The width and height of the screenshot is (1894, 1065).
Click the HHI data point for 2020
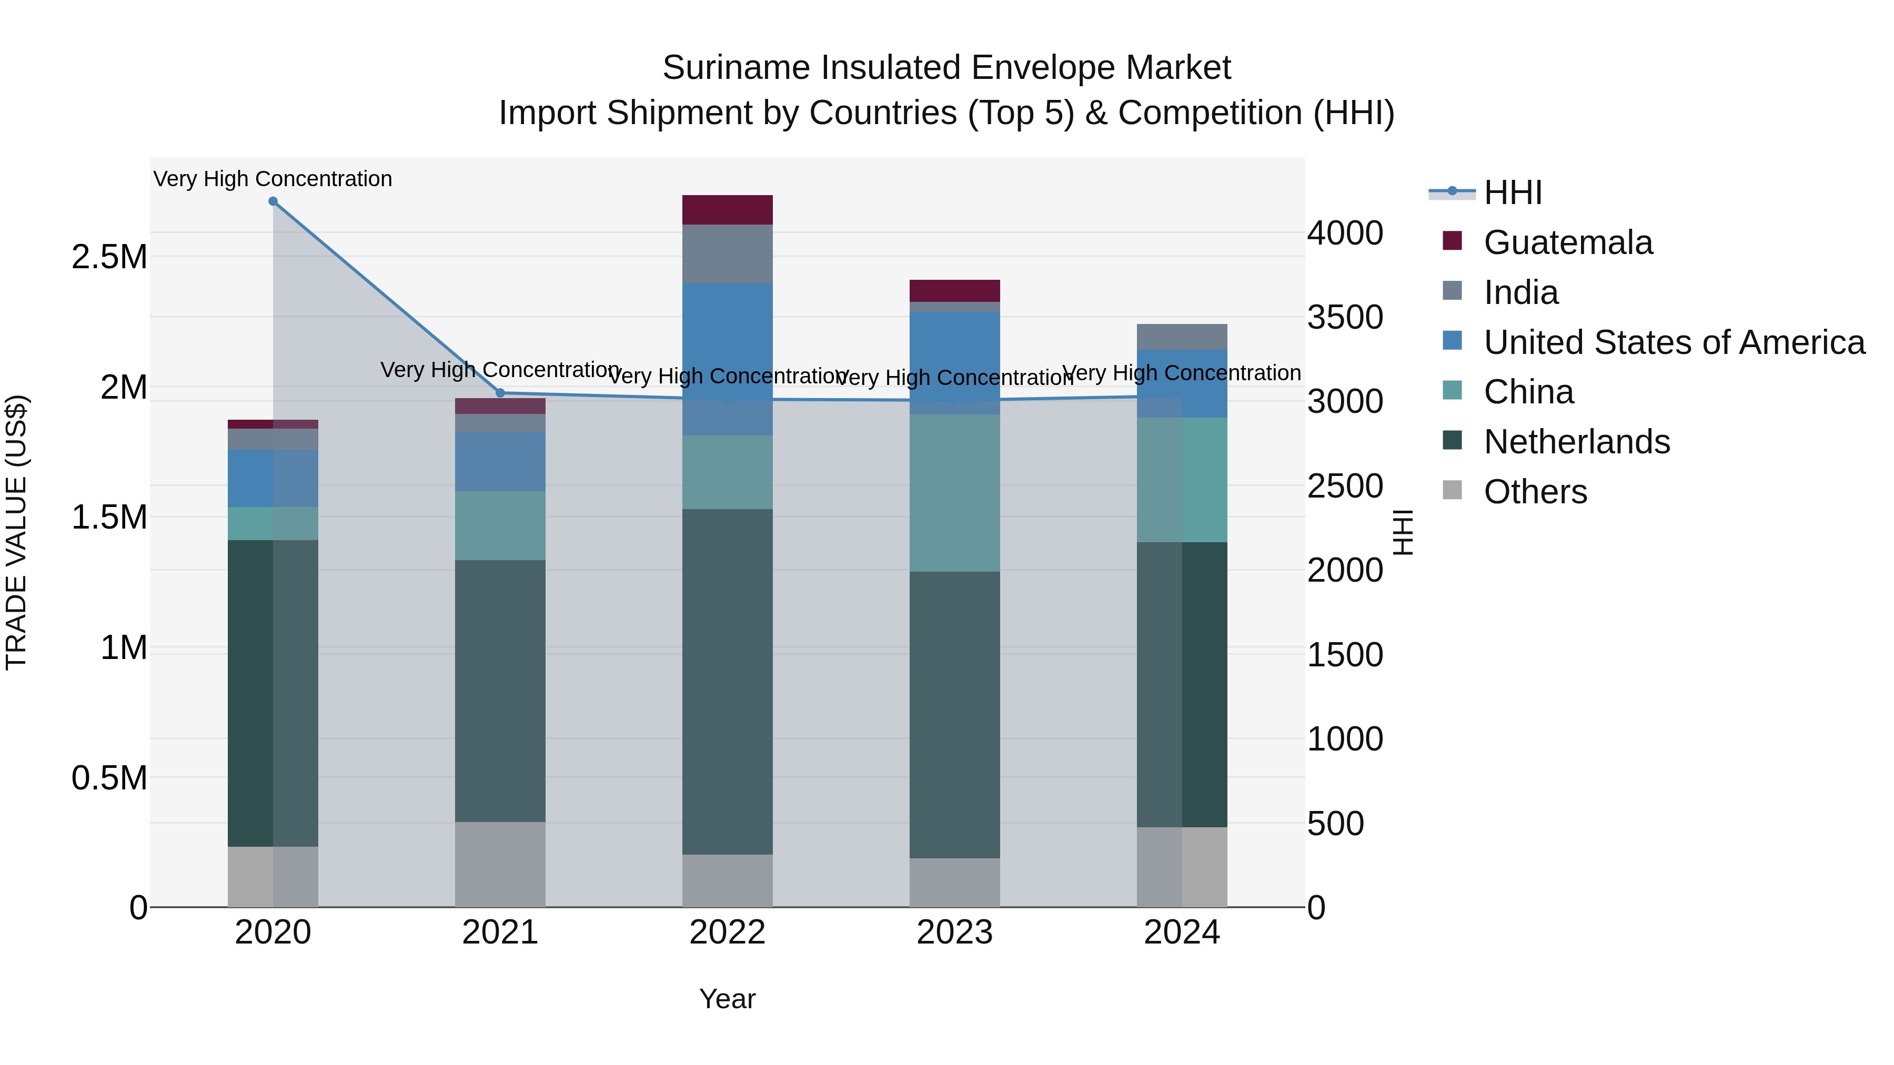[273, 201]
